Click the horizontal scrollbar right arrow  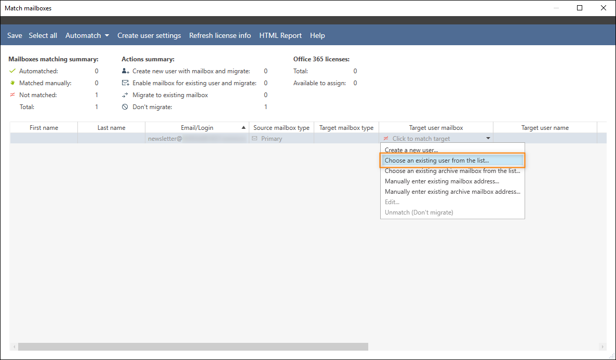602,346
